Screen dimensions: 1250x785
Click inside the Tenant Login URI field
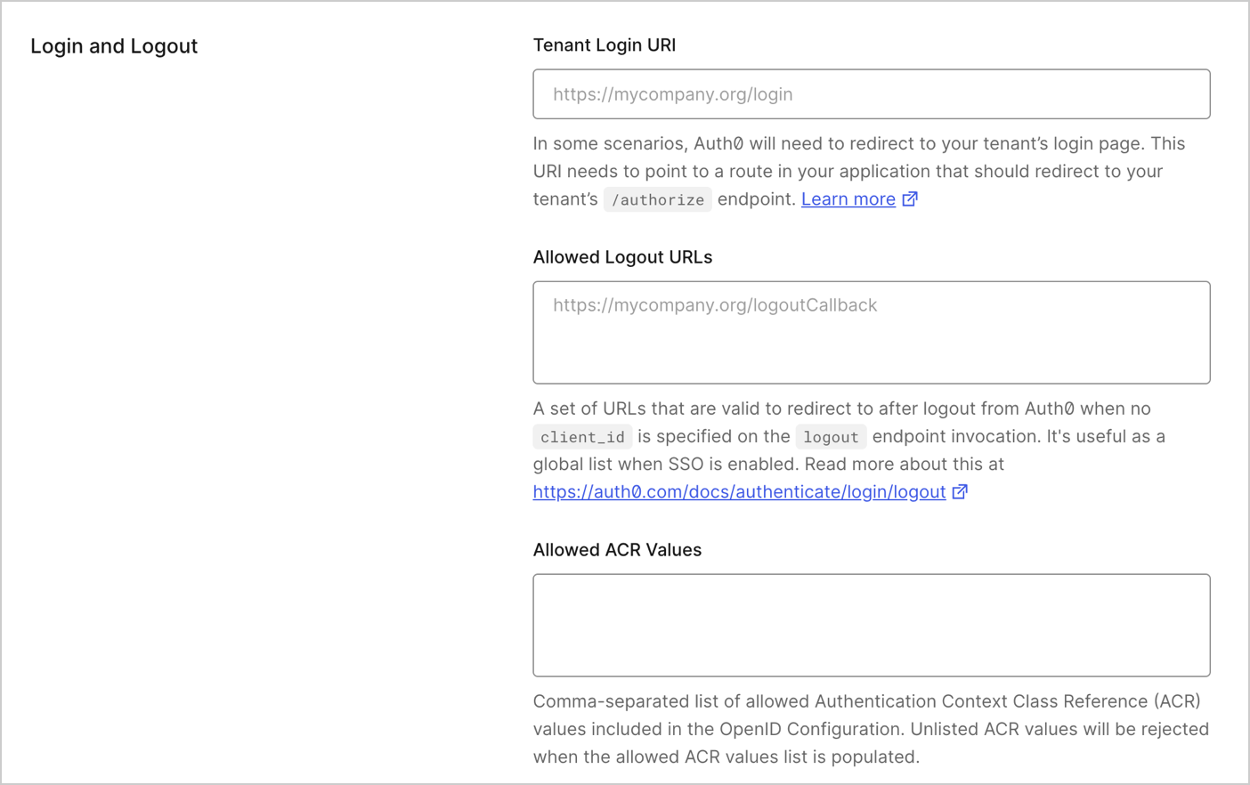(871, 93)
